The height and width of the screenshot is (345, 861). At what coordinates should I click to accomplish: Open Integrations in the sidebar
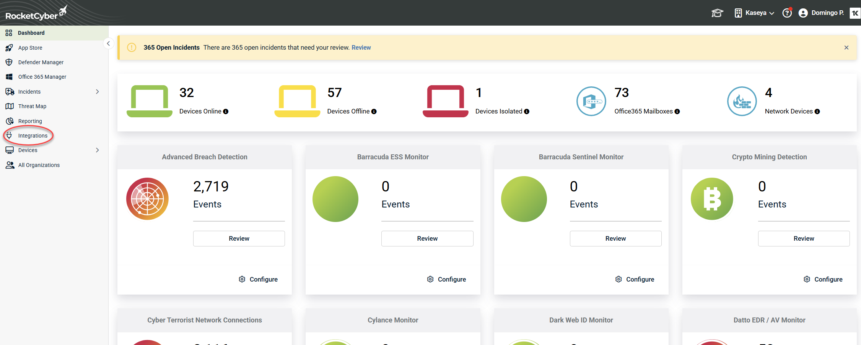pos(33,136)
